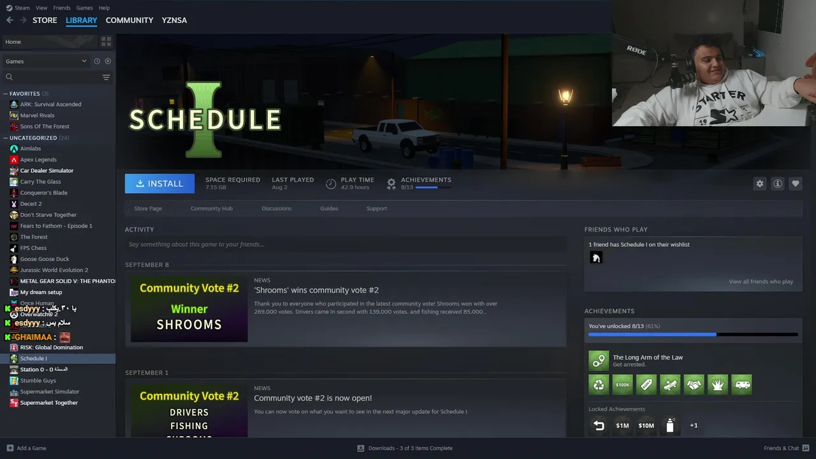The height and width of the screenshot is (459, 816).
Task: Open Friends & Chat
Action: point(785,448)
